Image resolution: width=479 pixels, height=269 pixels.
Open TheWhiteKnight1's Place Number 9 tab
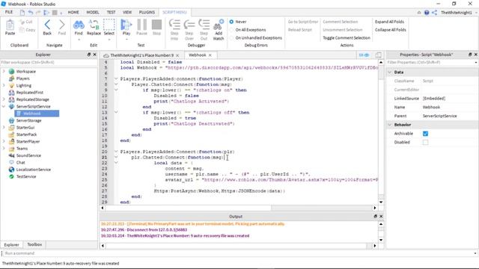click(141, 55)
